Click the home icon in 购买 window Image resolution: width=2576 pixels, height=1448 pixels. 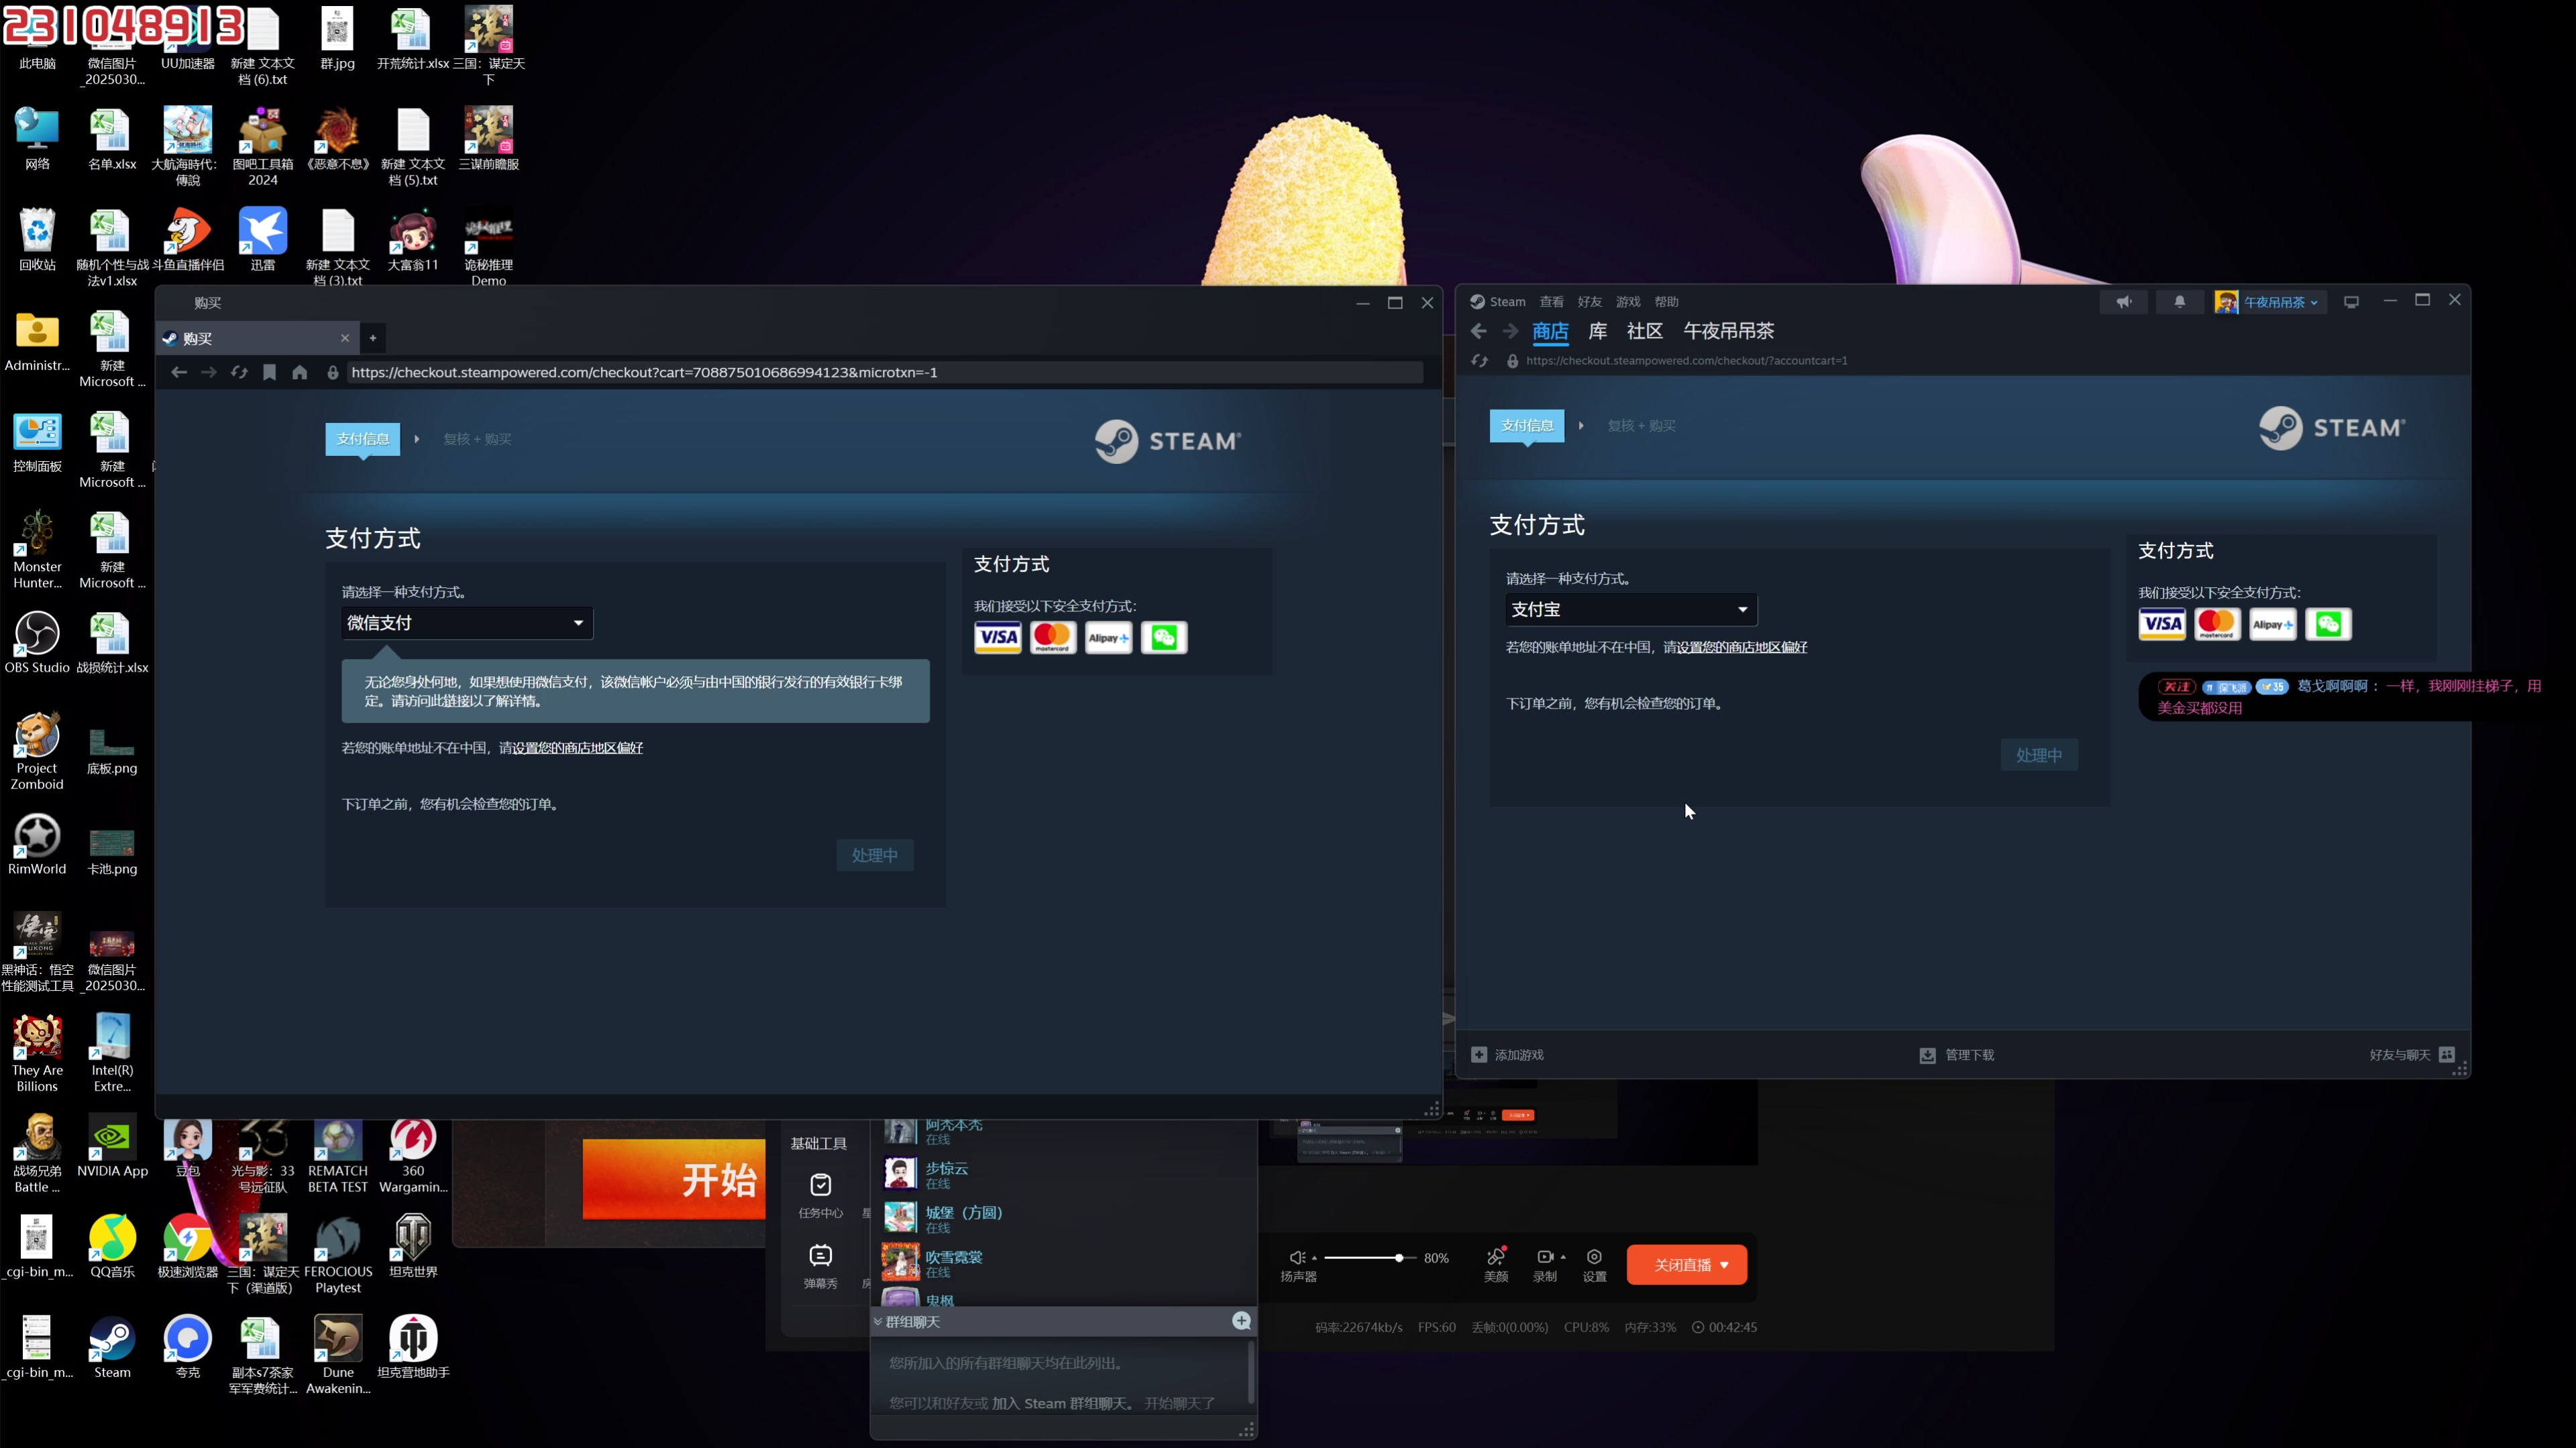pos(299,372)
